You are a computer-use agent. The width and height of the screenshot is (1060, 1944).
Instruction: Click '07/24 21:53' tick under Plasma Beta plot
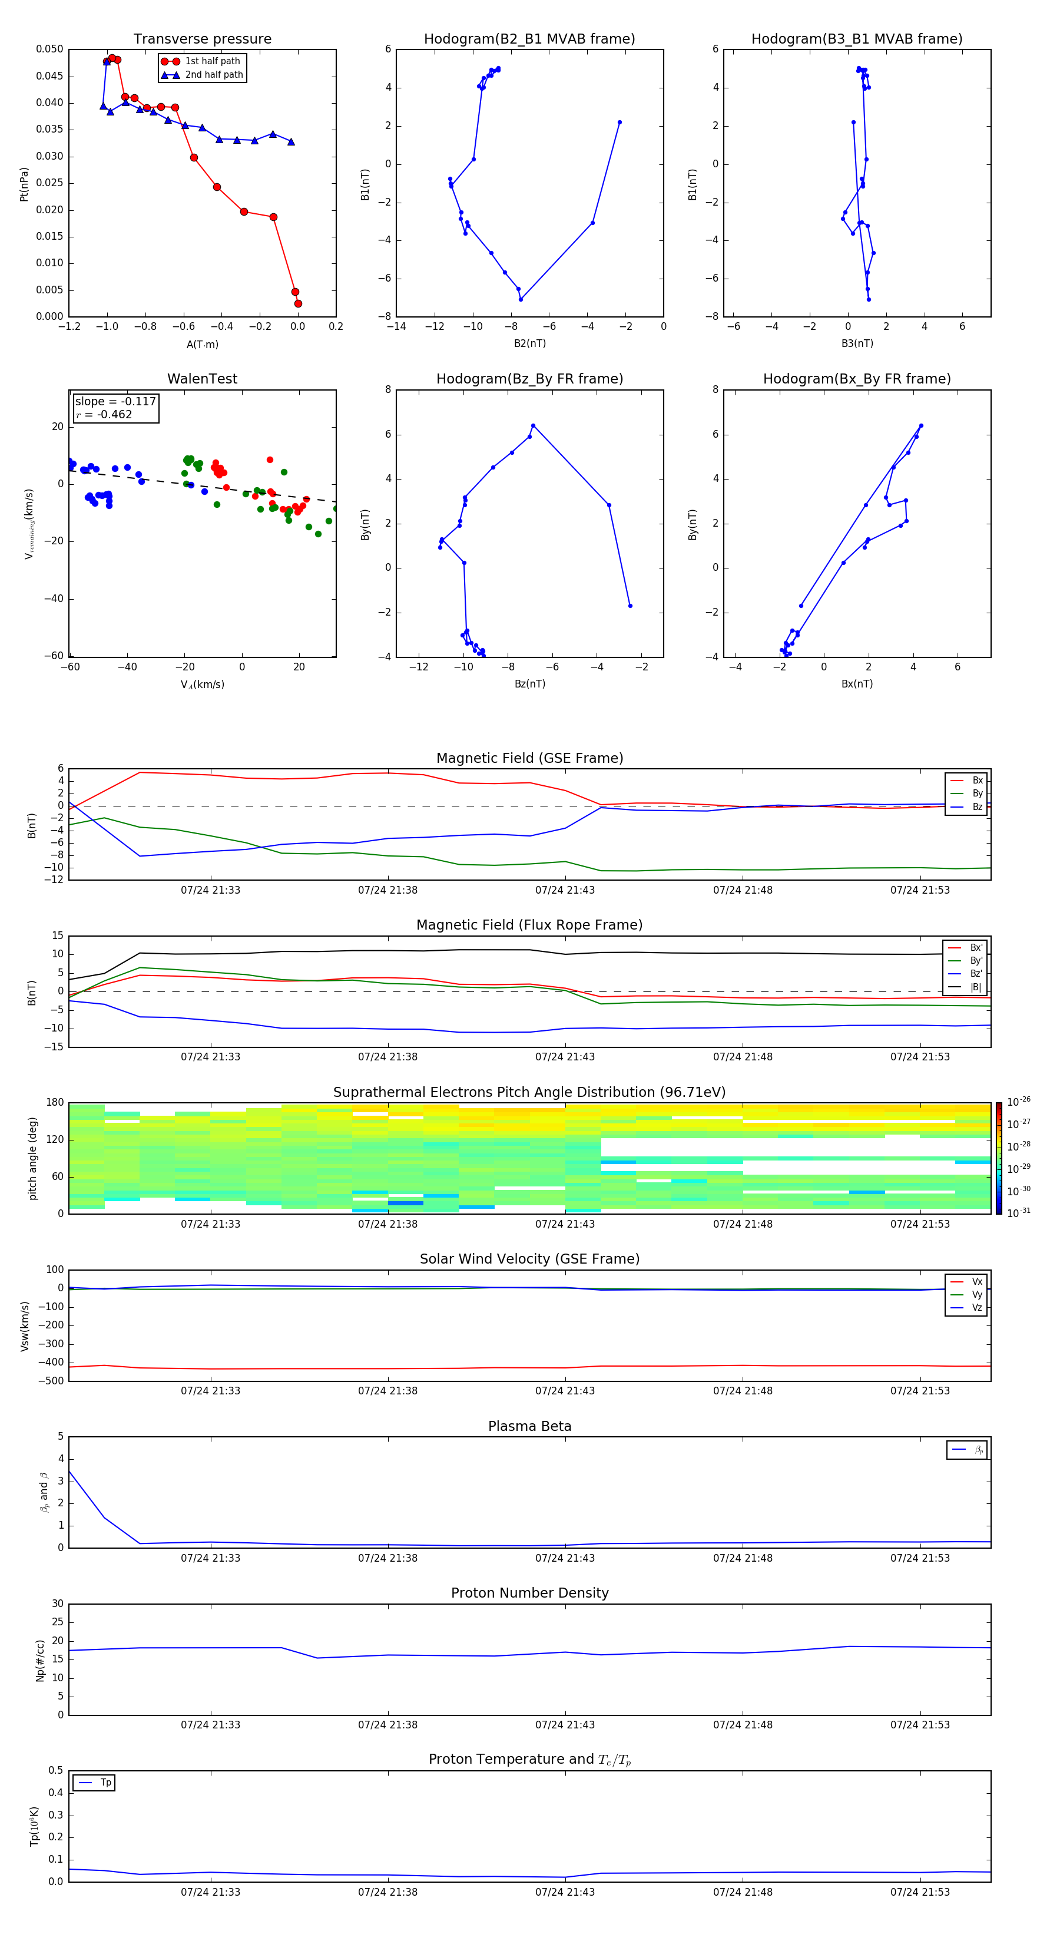[x=920, y=1558]
